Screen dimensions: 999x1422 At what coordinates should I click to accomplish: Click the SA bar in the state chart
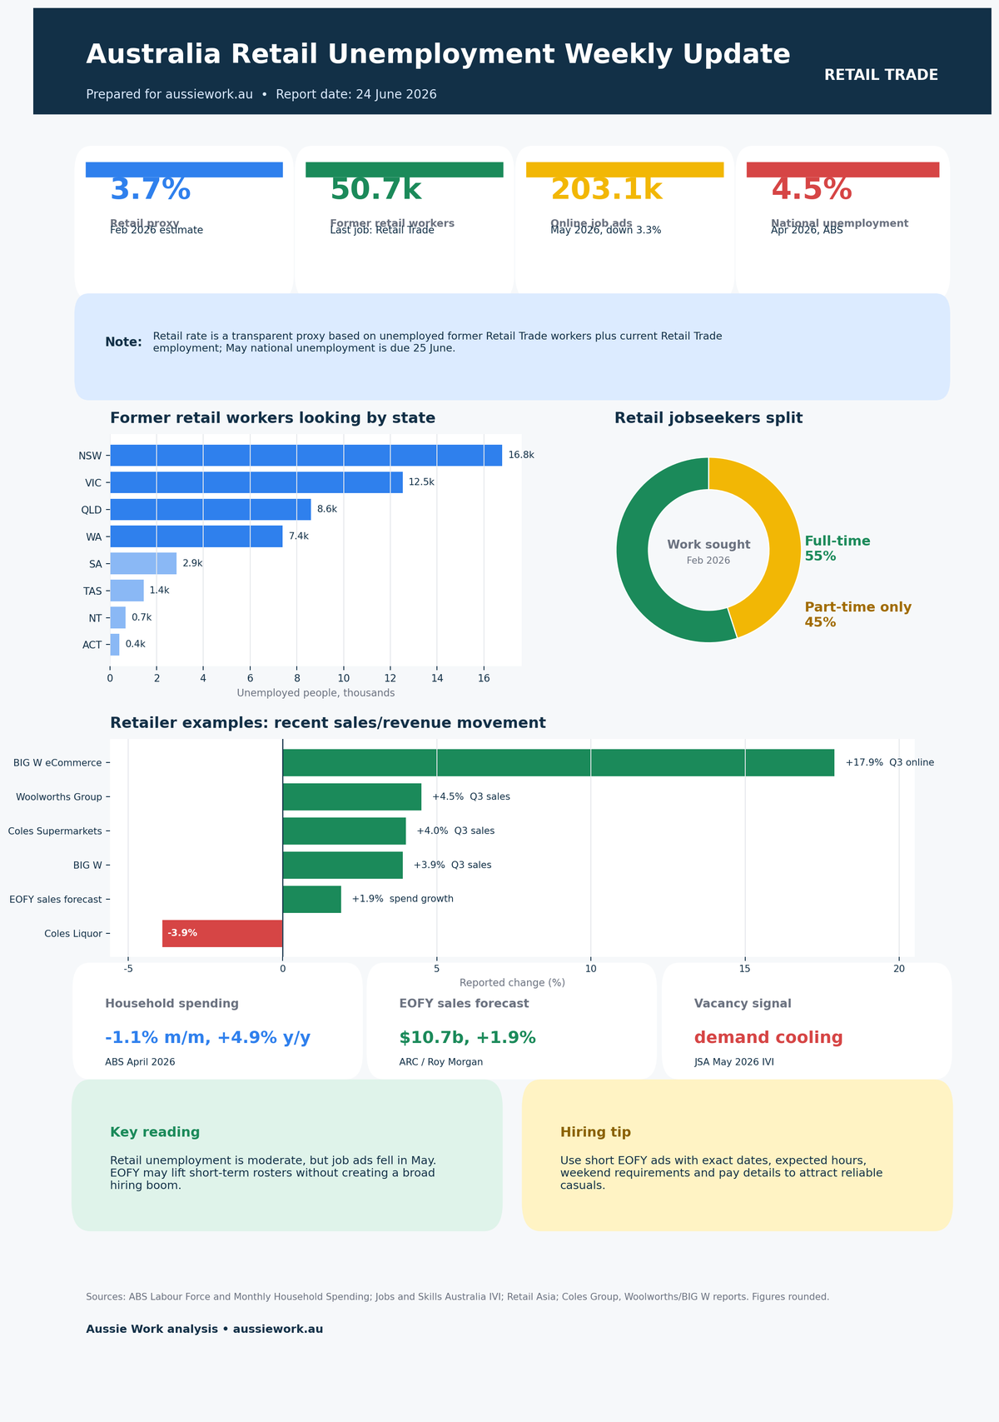[x=143, y=564]
